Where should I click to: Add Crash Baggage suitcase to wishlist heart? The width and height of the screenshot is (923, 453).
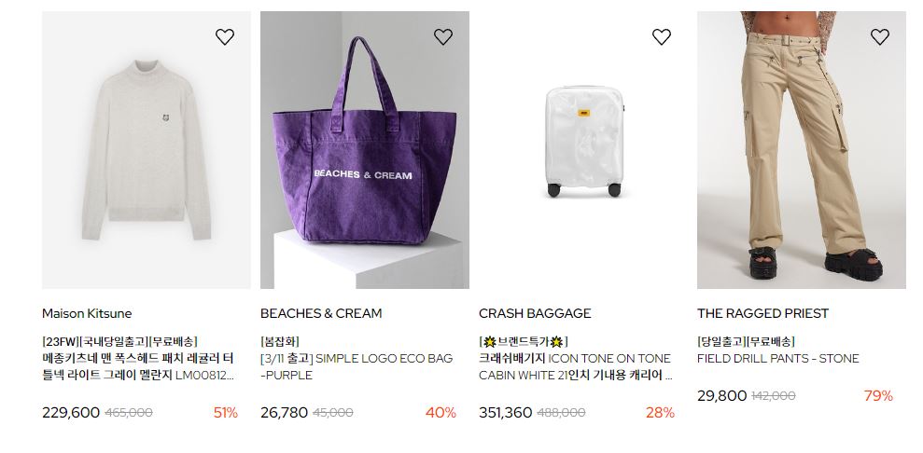[x=661, y=37]
